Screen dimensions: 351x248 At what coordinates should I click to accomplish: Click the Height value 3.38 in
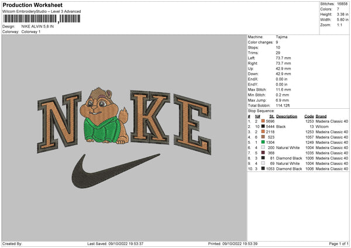tap(342, 14)
